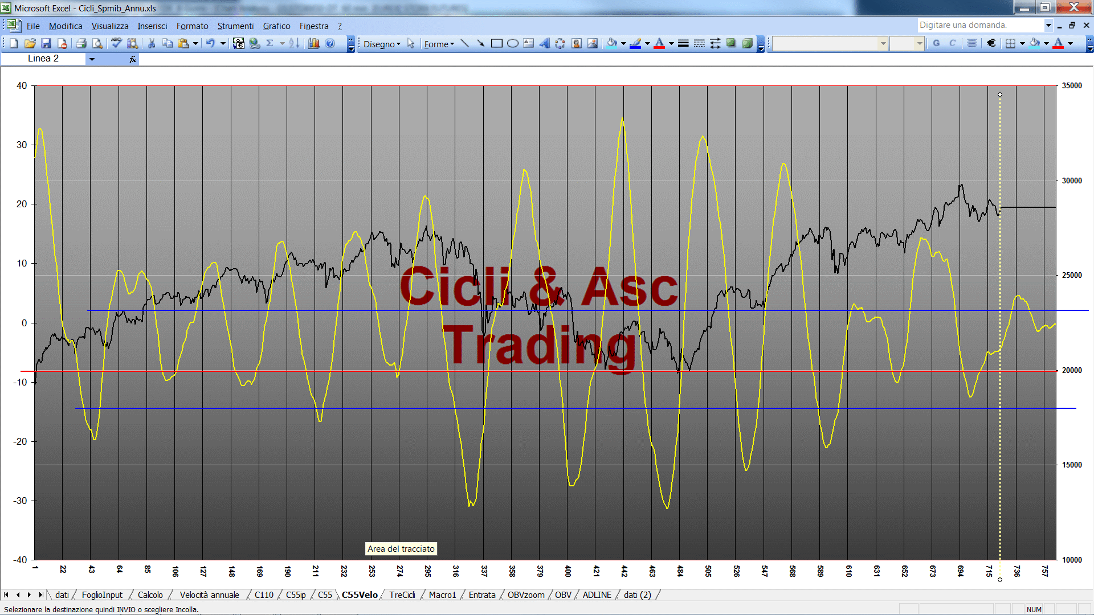Open the Undo history dropdown arrow

click(x=223, y=43)
